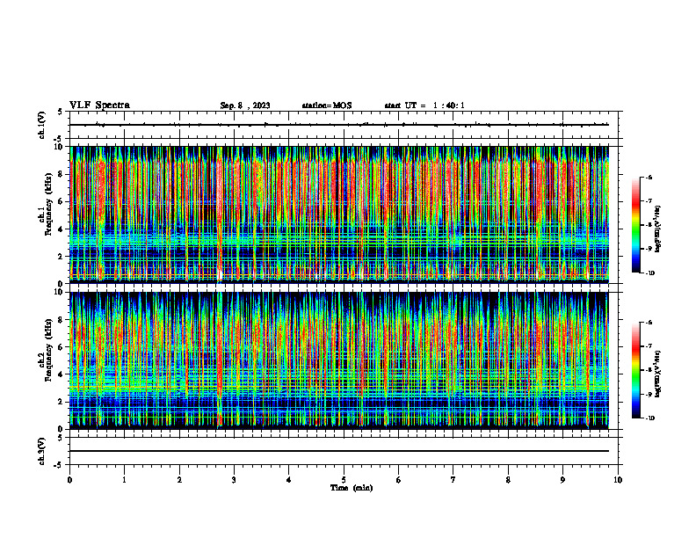The width and height of the screenshot is (696, 538).
Task: Click time axis tick label "8"
Action: coord(508,480)
